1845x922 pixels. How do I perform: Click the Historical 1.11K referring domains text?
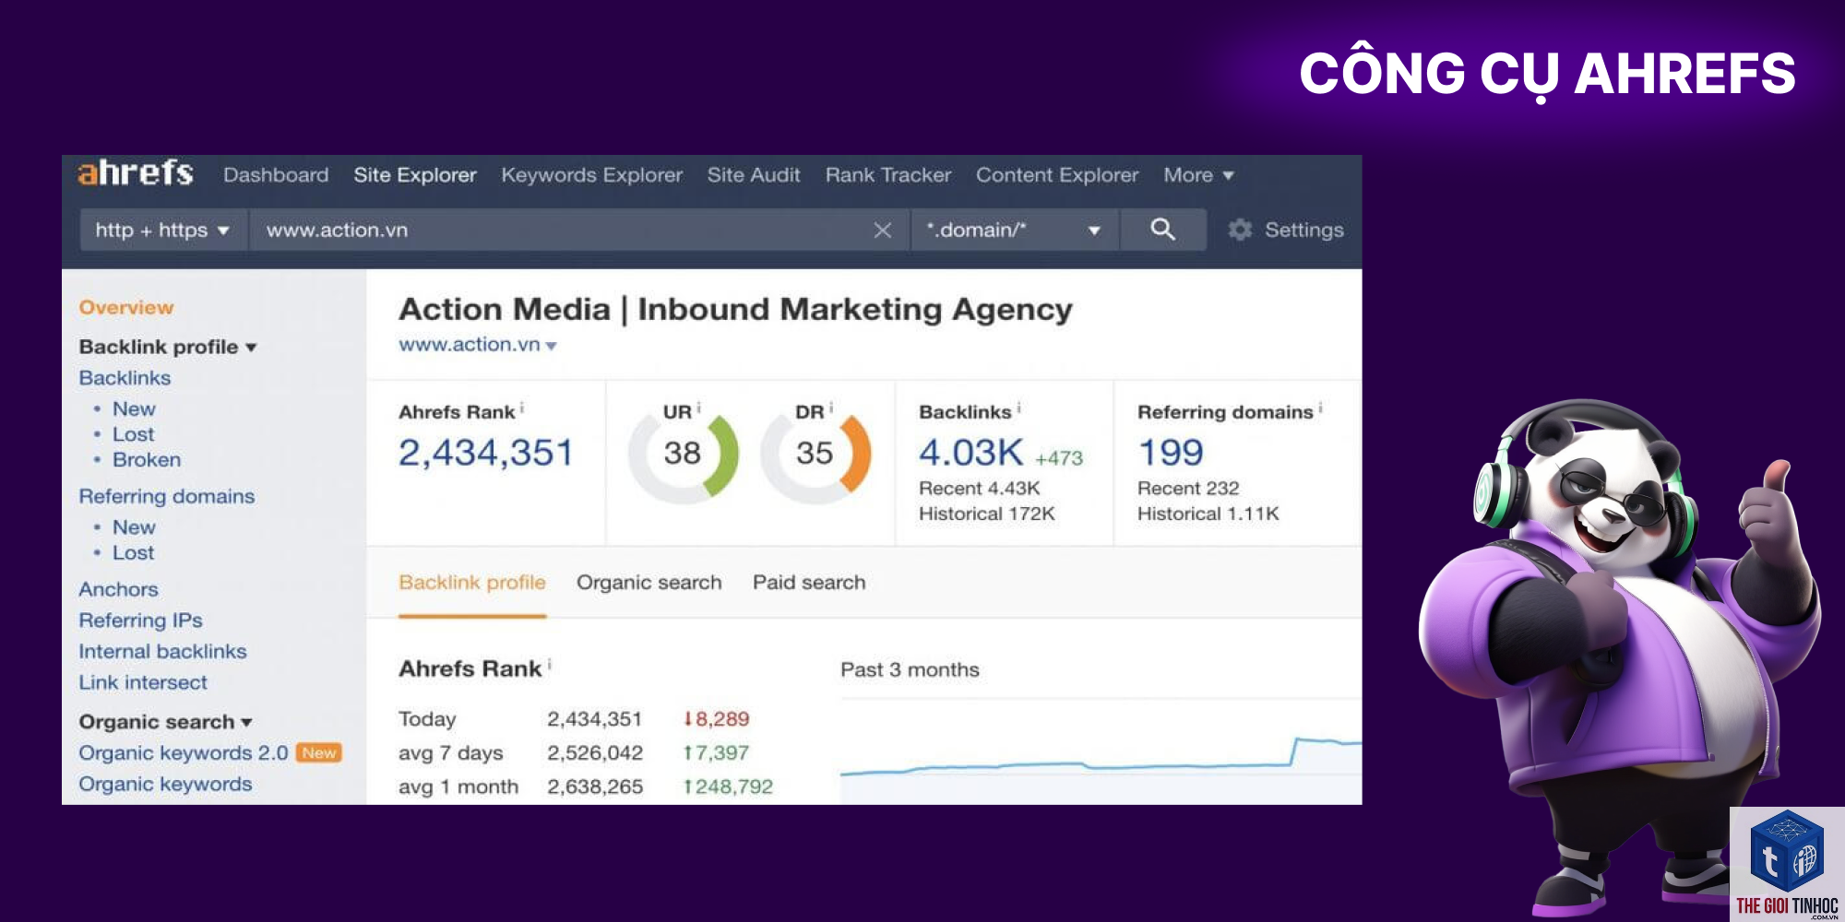(x=1208, y=514)
